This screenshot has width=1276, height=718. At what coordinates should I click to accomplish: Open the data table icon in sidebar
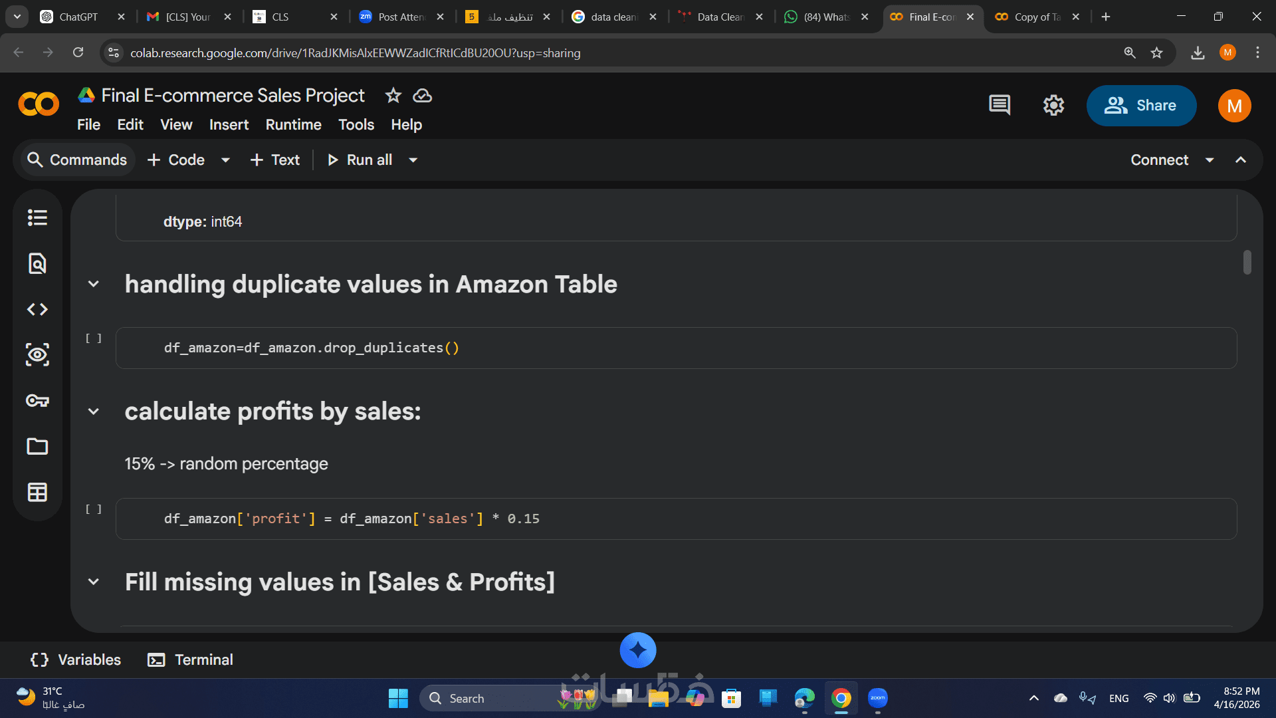37,492
